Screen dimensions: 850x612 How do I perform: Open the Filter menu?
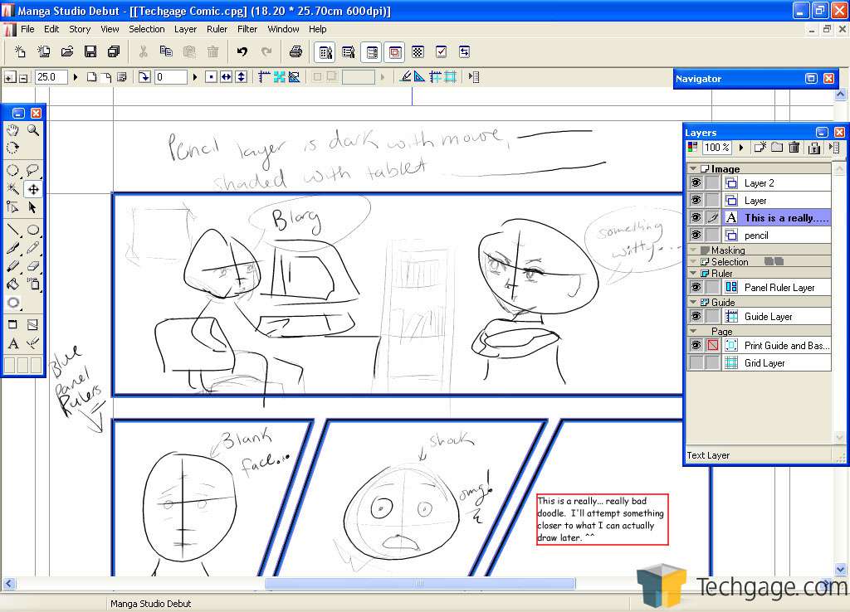tap(247, 29)
